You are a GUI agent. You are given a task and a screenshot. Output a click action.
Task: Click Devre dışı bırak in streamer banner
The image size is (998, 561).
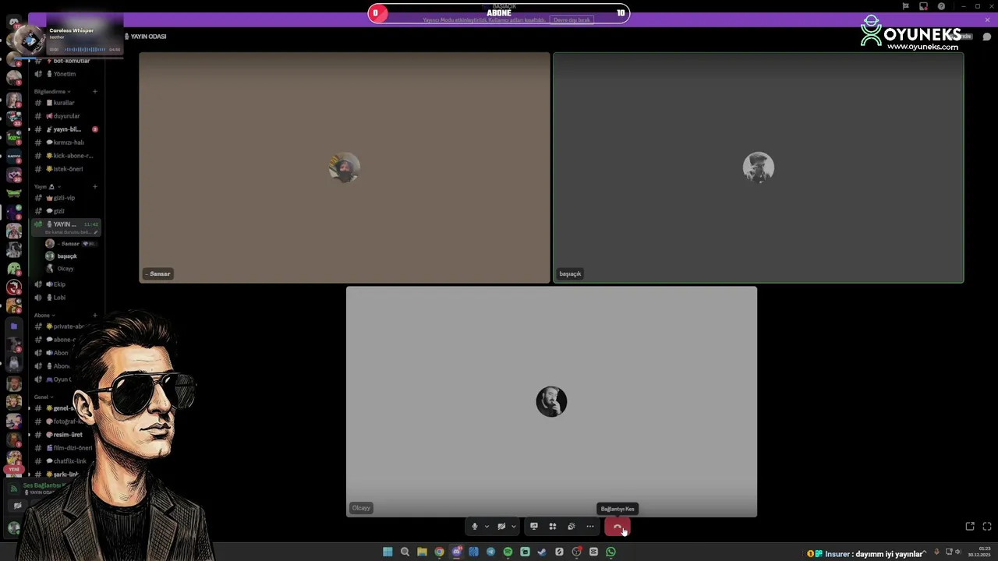(572, 20)
